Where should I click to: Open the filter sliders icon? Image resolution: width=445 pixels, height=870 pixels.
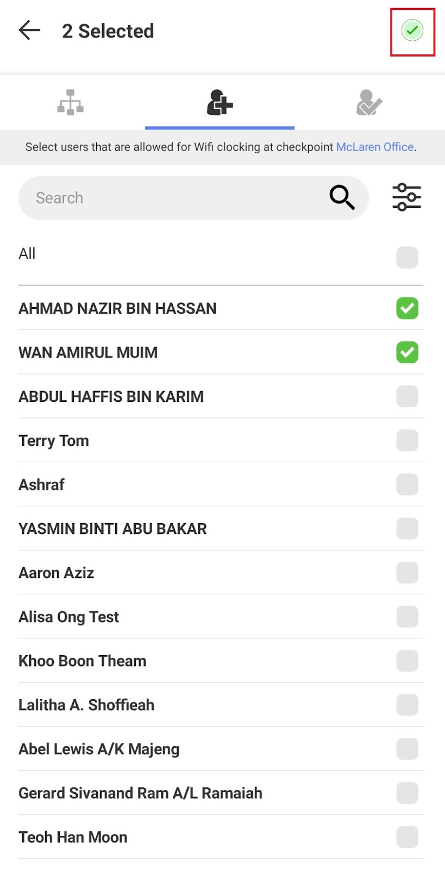pos(406,197)
